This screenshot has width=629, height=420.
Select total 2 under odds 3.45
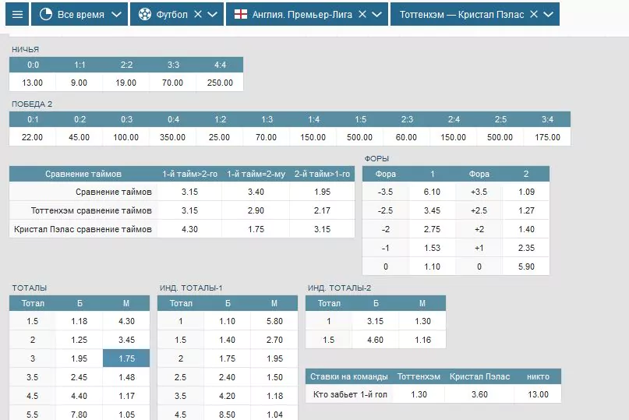126,340
